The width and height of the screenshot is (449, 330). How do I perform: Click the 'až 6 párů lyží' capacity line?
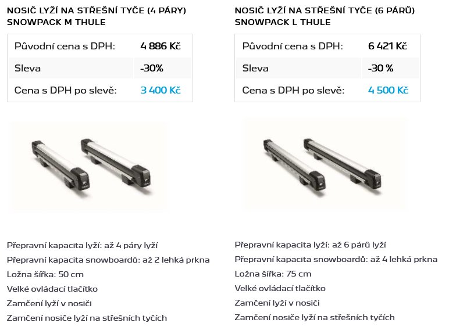pos(310,245)
